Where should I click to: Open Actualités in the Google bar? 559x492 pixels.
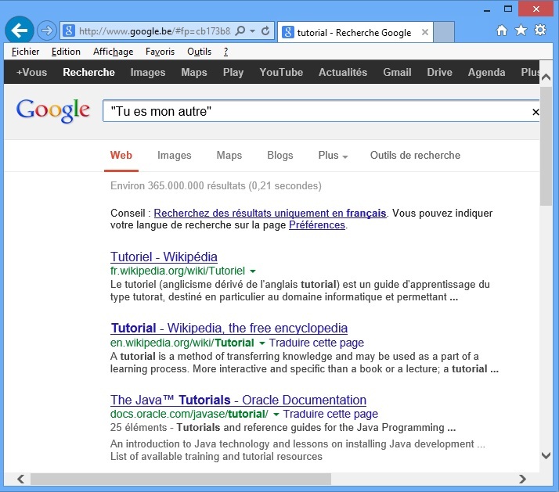click(343, 72)
